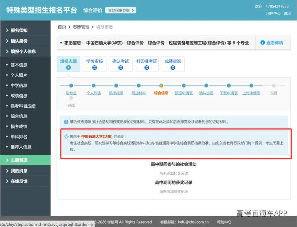Go to 模考成绩 step link
The height and width of the screenshot is (227, 297).
(116, 93)
